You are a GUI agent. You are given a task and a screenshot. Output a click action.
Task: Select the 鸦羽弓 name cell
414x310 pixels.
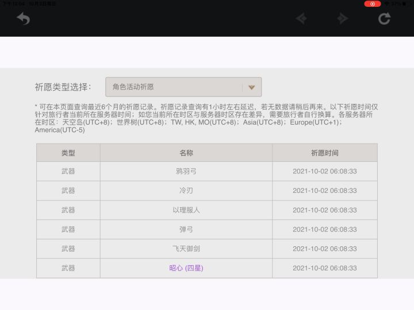186,171
